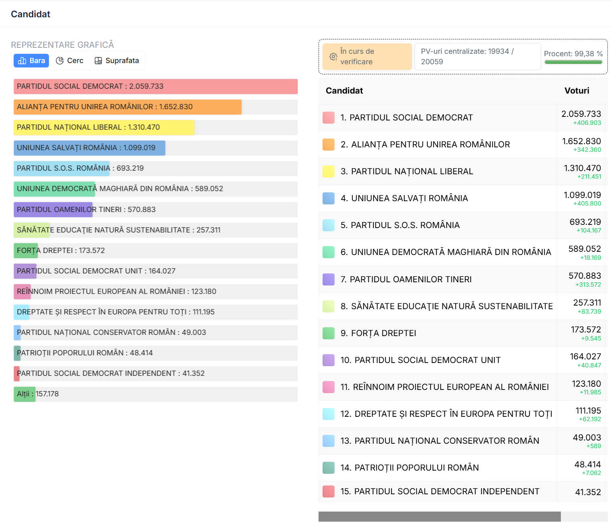The width and height of the screenshot is (611, 522).
Task: Click the horizontal scrollbar below the table
Action: click(x=439, y=516)
